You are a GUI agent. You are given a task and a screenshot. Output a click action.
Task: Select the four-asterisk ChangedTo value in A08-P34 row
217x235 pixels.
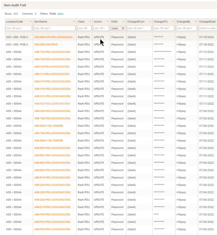156,214
